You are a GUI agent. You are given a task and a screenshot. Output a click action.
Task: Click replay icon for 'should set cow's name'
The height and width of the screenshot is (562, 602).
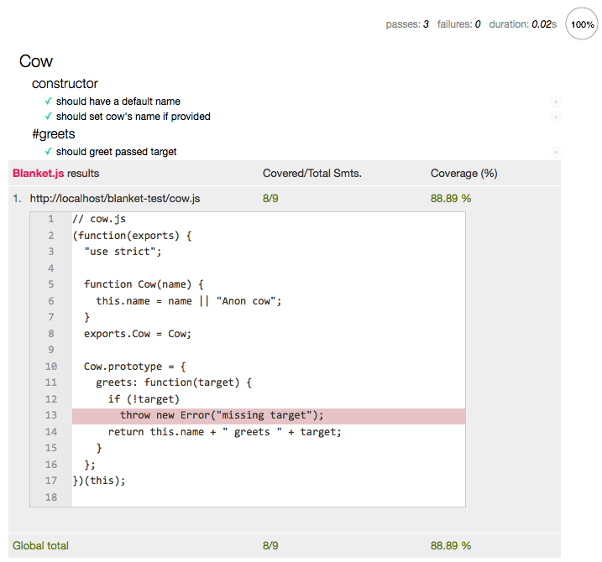coord(556,117)
